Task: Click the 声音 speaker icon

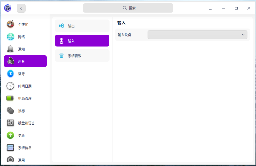Action: coord(10,61)
